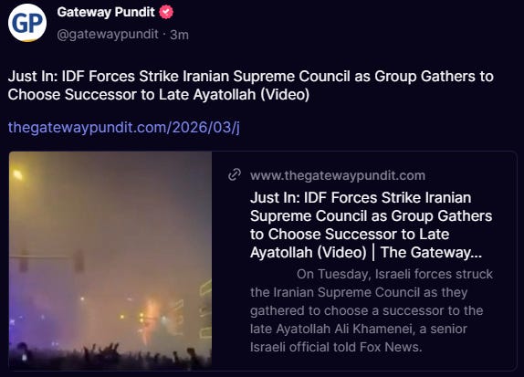524x377 pixels.
Task: Click the @gatewaypundit handle
Action: [108, 34]
